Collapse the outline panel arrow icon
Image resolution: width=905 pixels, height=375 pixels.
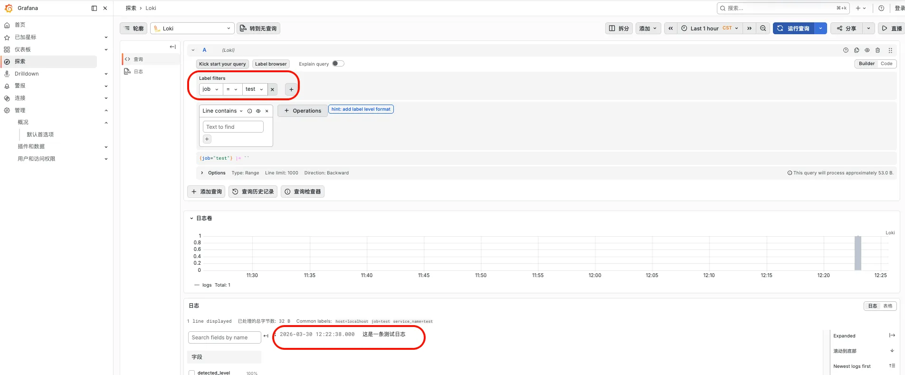[173, 47]
